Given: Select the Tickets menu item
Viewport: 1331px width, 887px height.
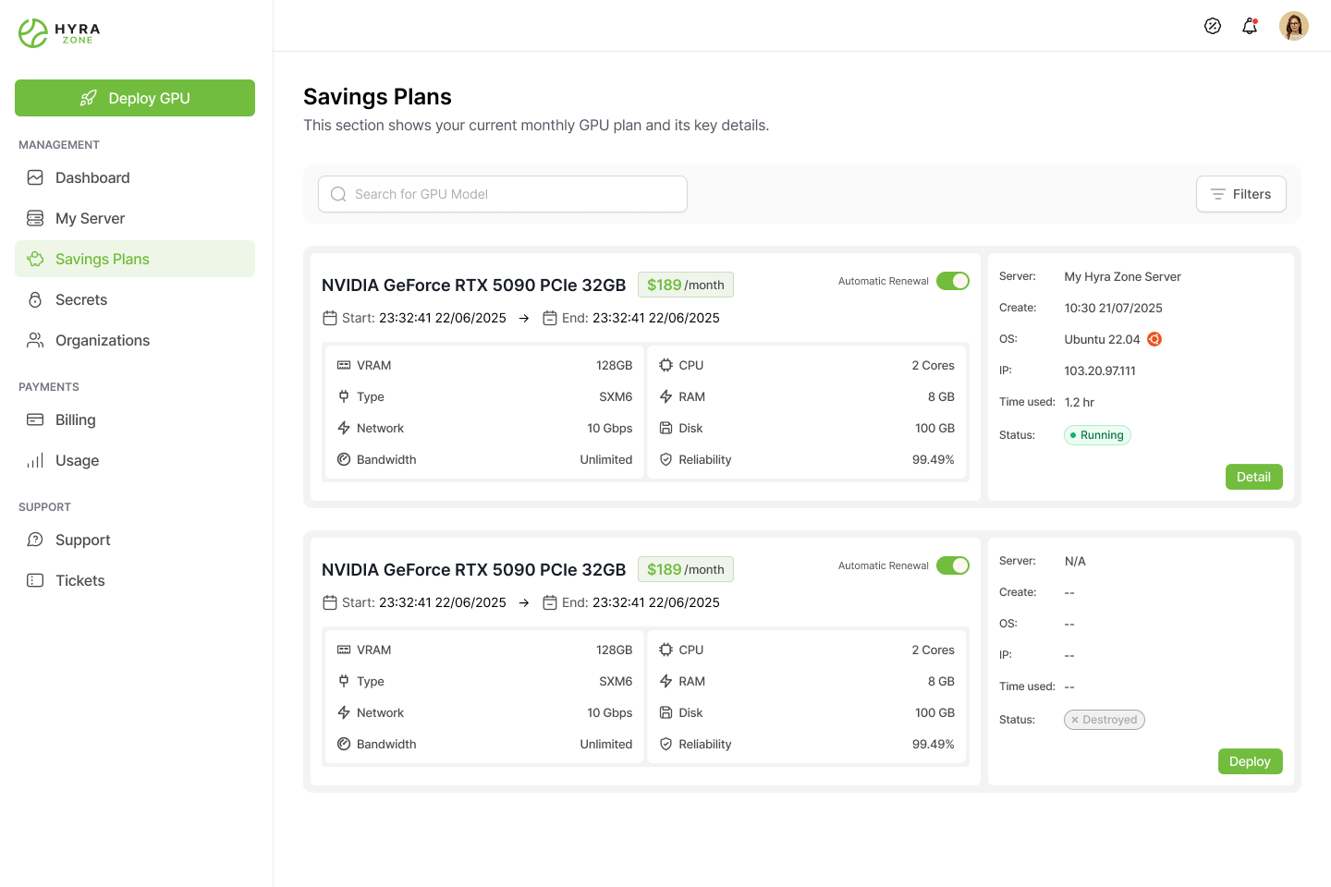Looking at the screenshot, I should click(x=80, y=580).
